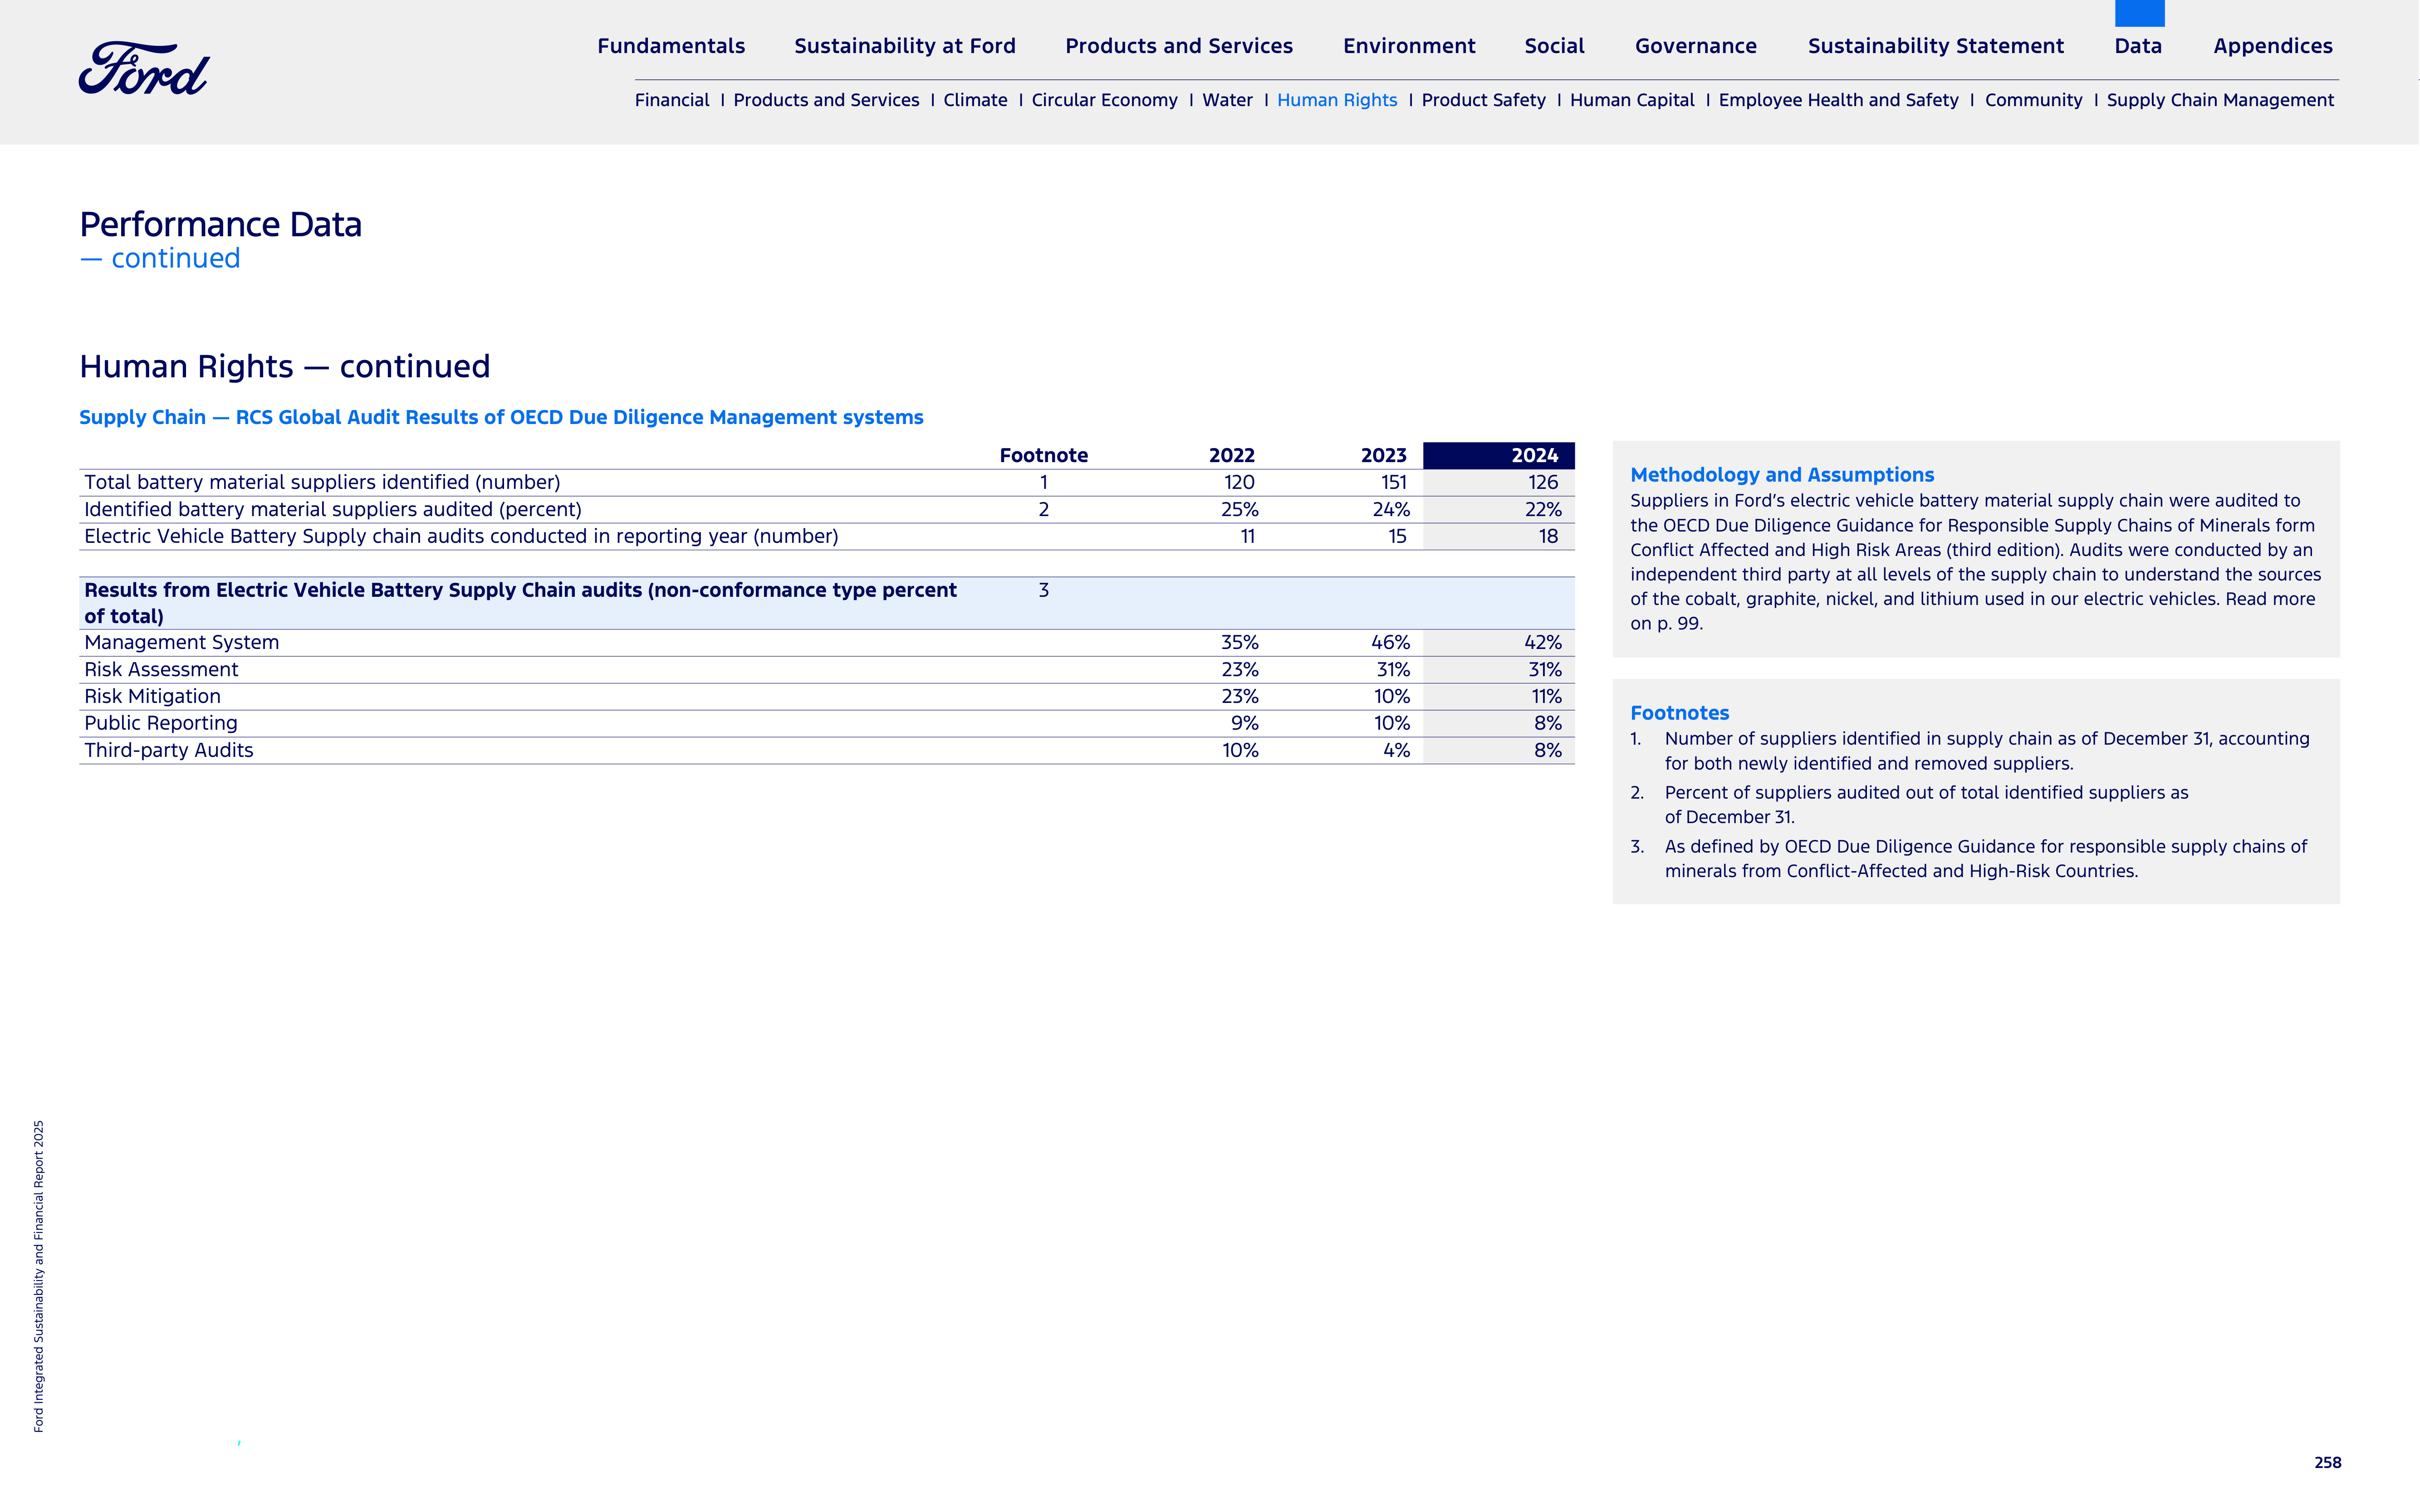This screenshot has height=1512, width=2420.
Task: Click footnote 3 text about OECD guidance
Action: click(1986, 859)
